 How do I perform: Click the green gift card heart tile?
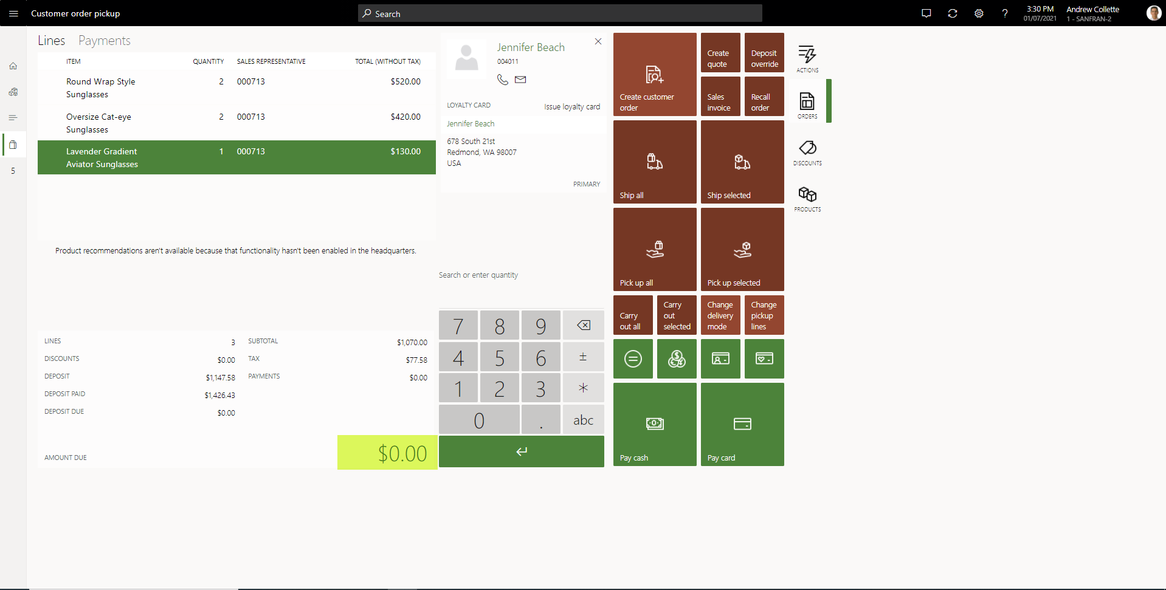(x=764, y=358)
